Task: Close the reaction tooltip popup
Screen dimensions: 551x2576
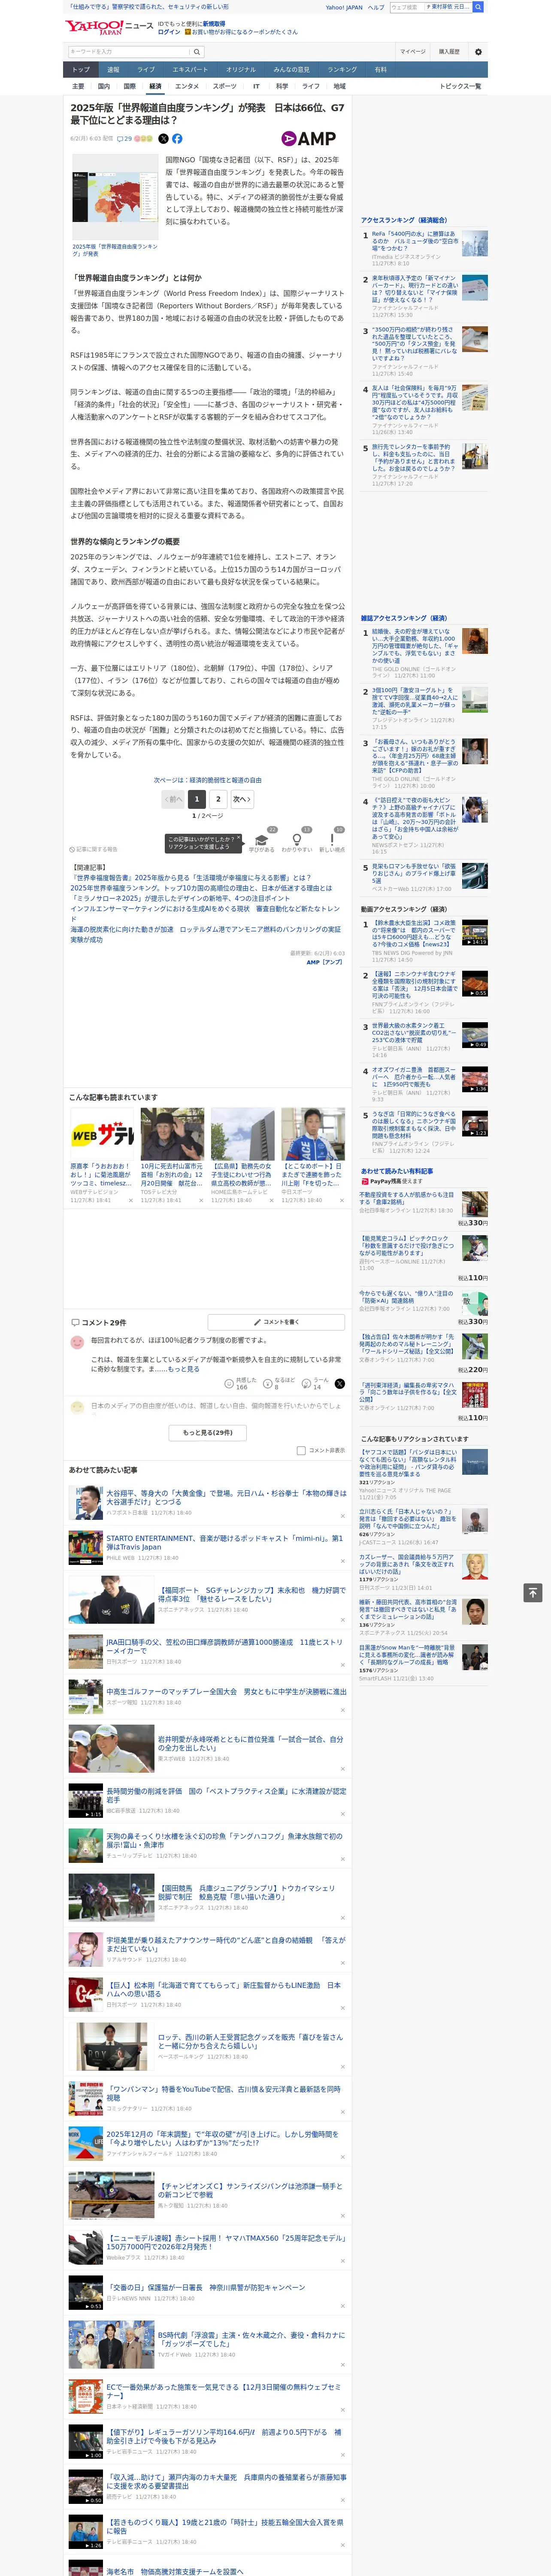Action: pyautogui.click(x=239, y=839)
